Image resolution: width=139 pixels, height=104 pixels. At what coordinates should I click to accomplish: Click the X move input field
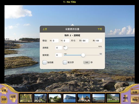pos(55,41)
